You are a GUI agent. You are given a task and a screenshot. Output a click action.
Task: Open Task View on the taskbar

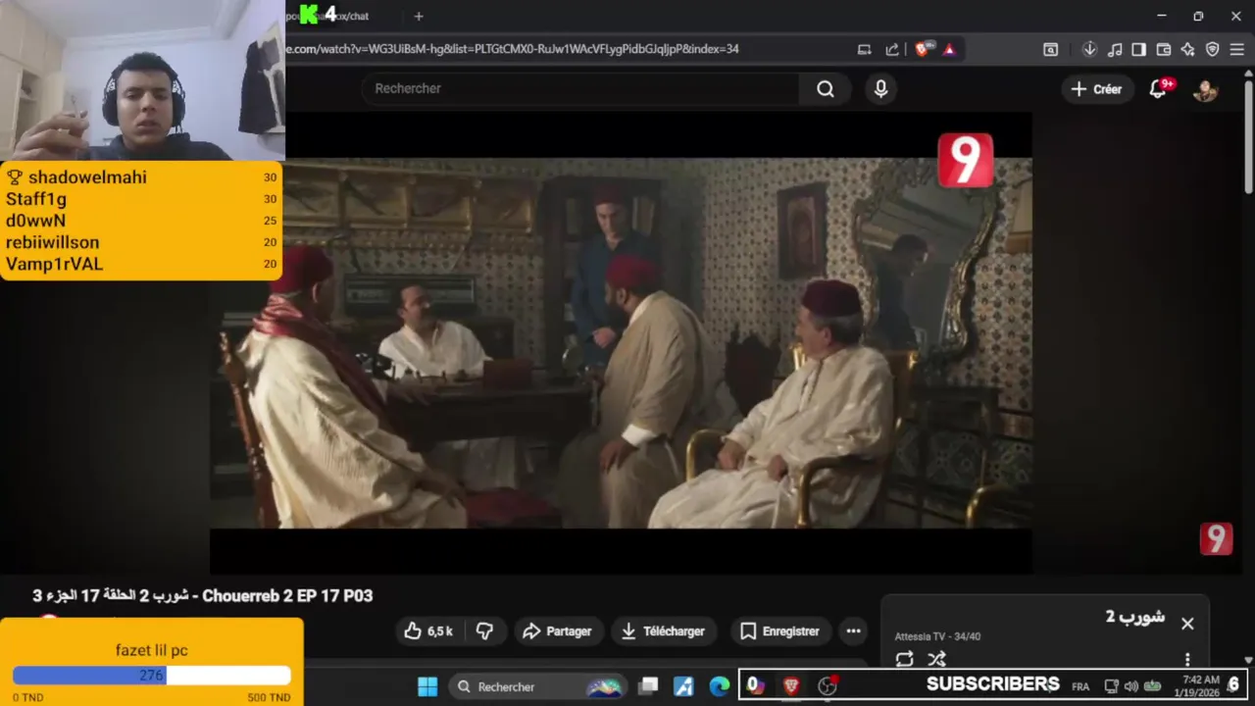point(648,687)
